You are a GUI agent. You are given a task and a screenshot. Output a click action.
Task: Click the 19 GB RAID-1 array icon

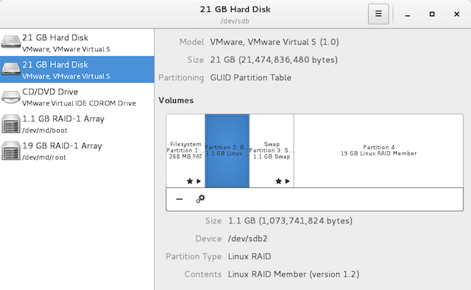tap(11, 151)
